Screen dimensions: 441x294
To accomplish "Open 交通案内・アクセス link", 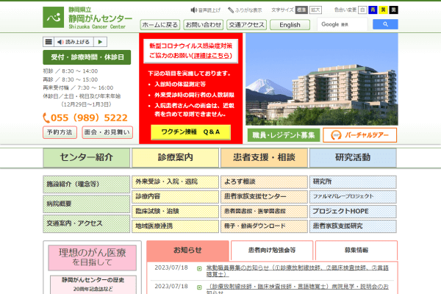I will point(86,223).
